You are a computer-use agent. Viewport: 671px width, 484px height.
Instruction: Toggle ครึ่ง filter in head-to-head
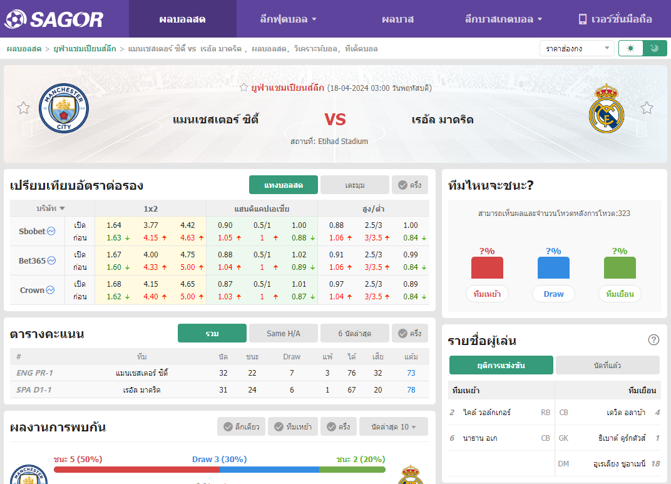coord(339,426)
